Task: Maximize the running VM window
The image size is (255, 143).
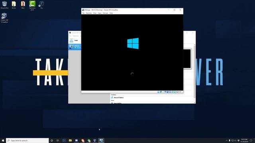Action: point(175,10)
